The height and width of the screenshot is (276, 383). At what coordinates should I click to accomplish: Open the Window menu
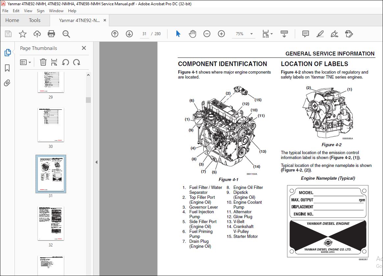pos(56,11)
